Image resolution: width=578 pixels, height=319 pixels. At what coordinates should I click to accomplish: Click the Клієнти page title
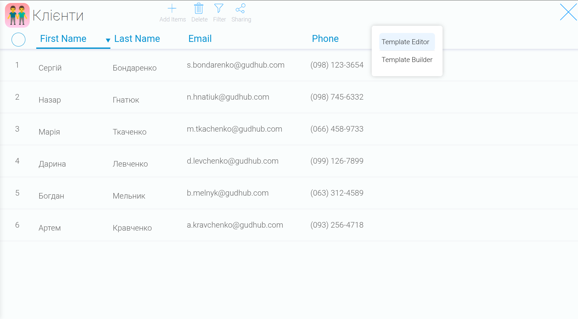click(58, 16)
